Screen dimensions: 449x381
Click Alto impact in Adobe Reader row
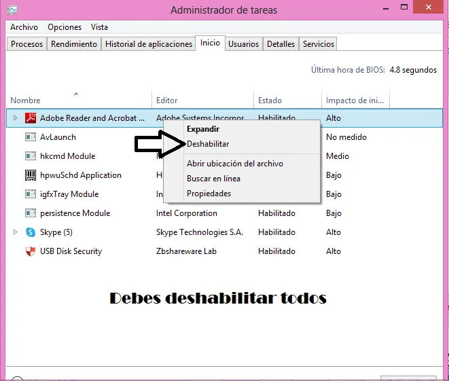coord(334,118)
